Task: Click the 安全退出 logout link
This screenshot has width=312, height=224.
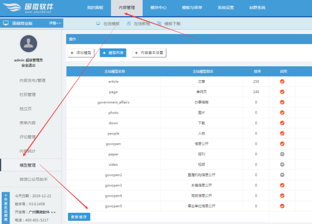Action: [31, 65]
